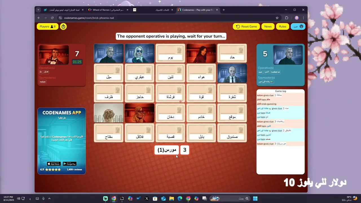The width and height of the screenshot is (361, 203).
Task: View site information icon in address bar
Action: [x=60, y=18]
